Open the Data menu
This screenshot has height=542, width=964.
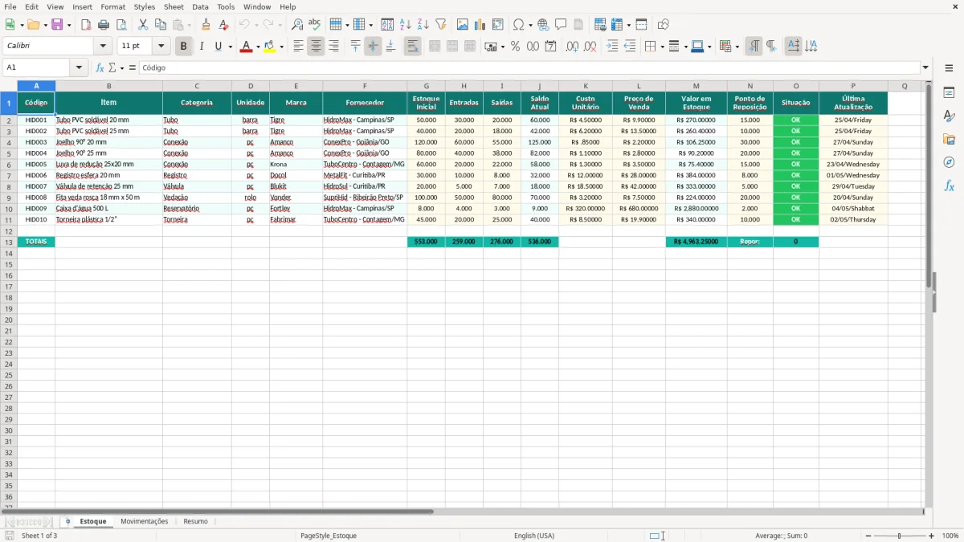pos(200,6)
